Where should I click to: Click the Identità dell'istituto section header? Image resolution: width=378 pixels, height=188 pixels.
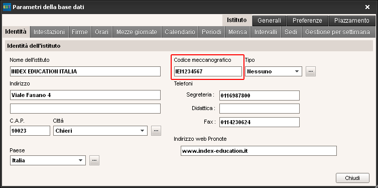(x=189, y=46)
